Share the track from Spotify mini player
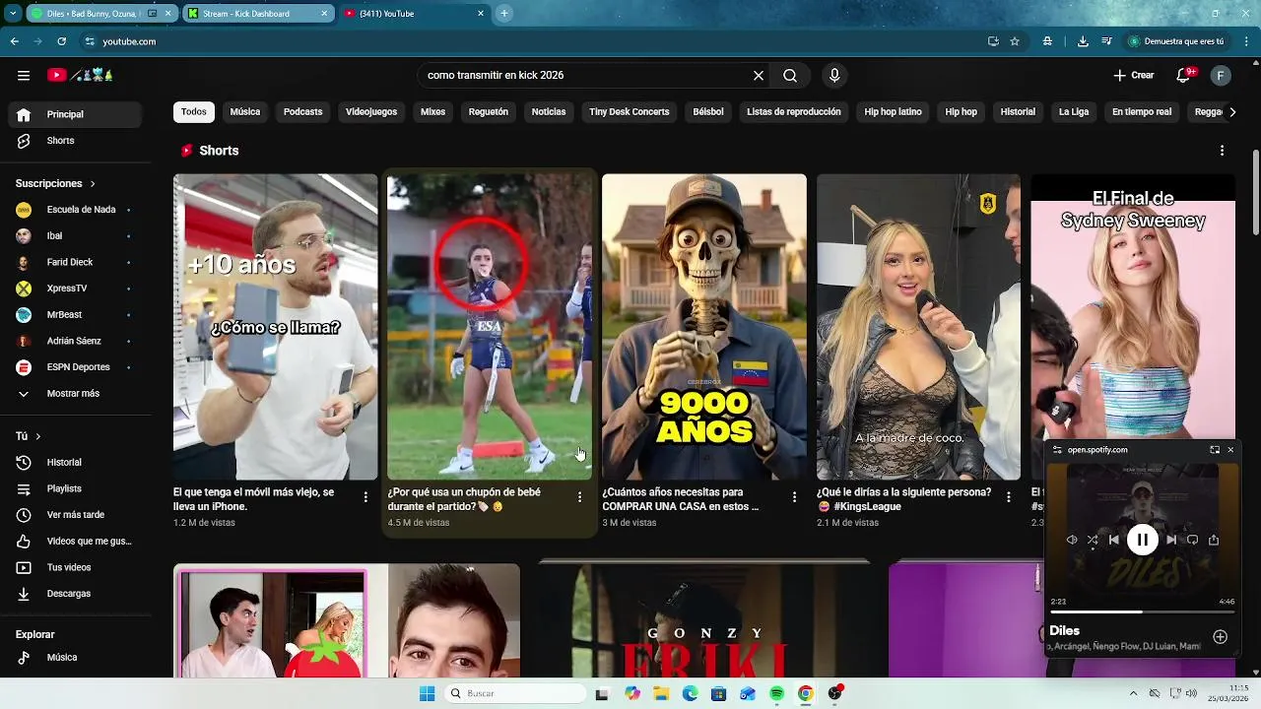 [1214, 540]
